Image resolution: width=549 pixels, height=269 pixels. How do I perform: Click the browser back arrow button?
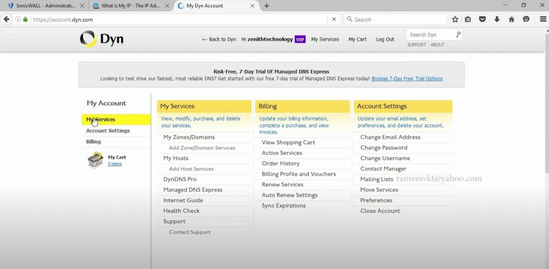coord(6,20)
